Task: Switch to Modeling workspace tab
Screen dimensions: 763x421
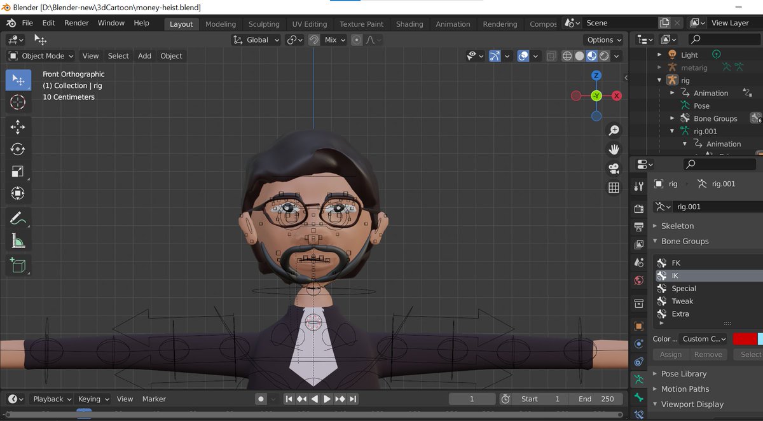Action: [x=221, y=24]
